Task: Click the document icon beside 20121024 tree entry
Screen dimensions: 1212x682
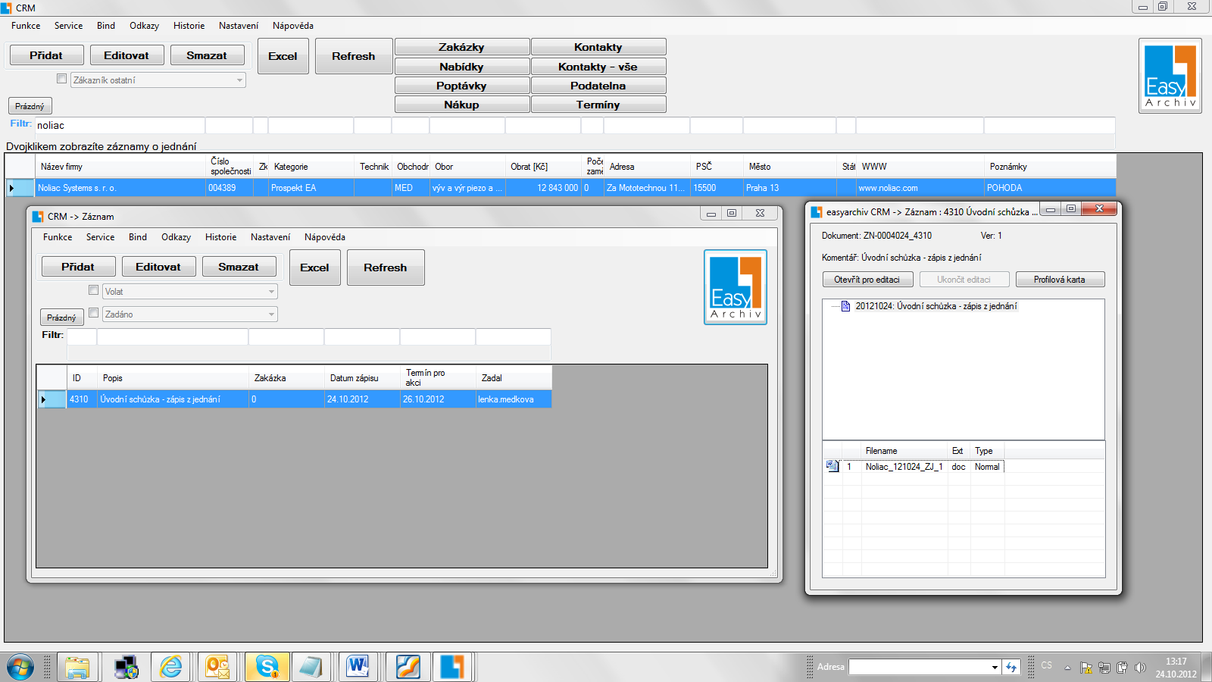Action: (x=845, y=306)
